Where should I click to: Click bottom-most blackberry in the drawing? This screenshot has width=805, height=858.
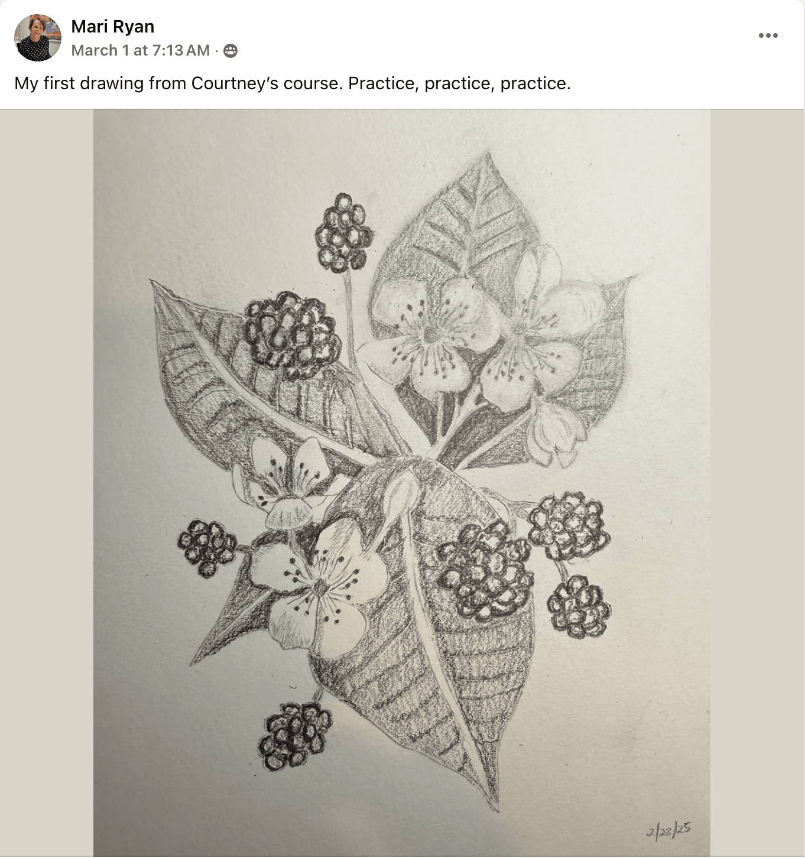pyautogui.click(x=294, y=736)
